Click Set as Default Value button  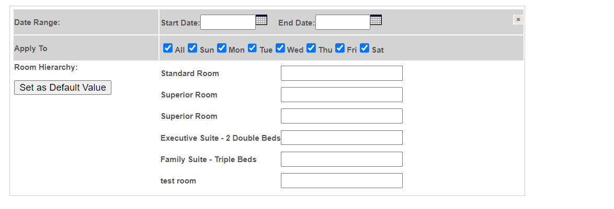(x=63, y=88)
